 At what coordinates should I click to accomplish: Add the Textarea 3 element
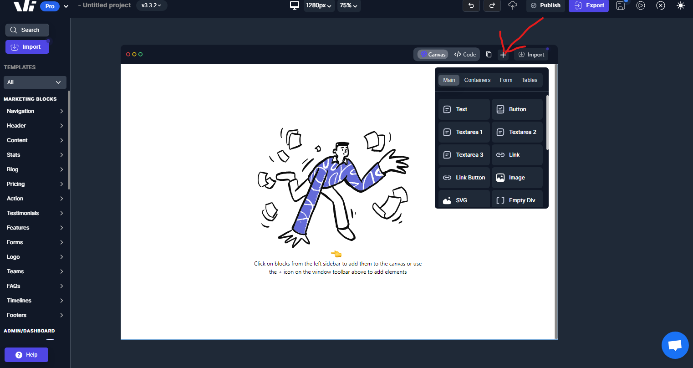[464, 155]
